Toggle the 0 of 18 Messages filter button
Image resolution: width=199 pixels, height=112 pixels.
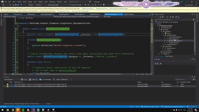45,80
